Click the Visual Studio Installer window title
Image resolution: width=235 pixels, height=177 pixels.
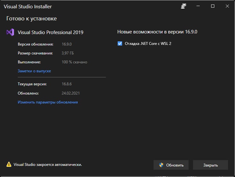(x=28, y=7)
